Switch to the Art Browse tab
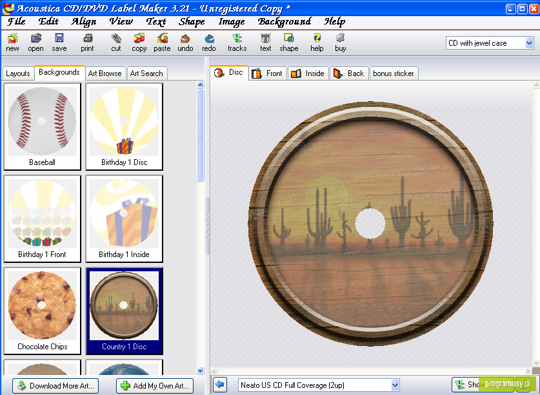 point(105,73)
